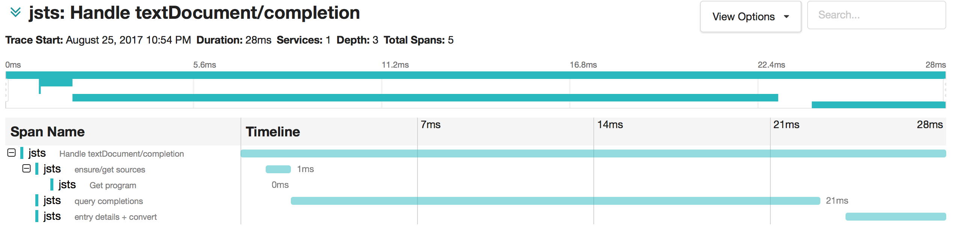Click the service color bar beside Get program
The width and height of the screenshot is (953, 248).
[51, 184]
